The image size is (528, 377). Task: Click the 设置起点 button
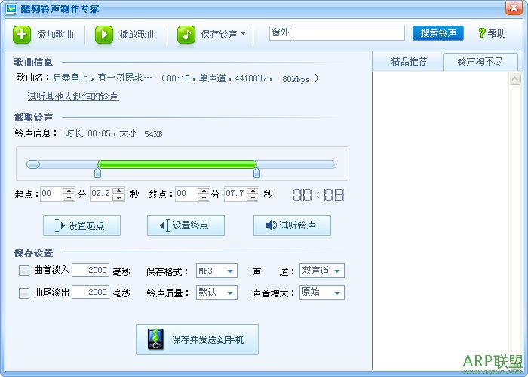coord(81,225)
